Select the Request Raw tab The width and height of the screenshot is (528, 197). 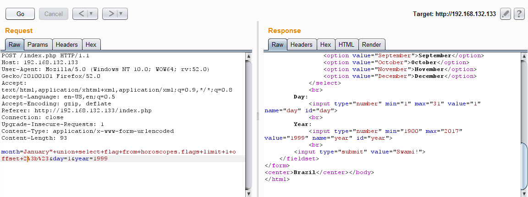click(15, 44)
